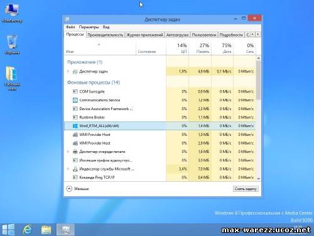Open the Файл menu

coord(70,27)
